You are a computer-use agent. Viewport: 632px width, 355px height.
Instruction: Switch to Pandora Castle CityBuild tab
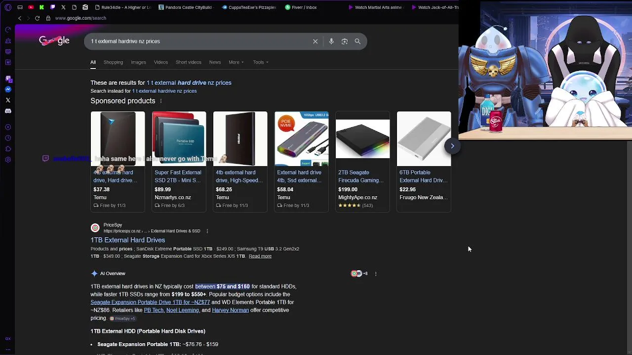[x=185, y=7]
